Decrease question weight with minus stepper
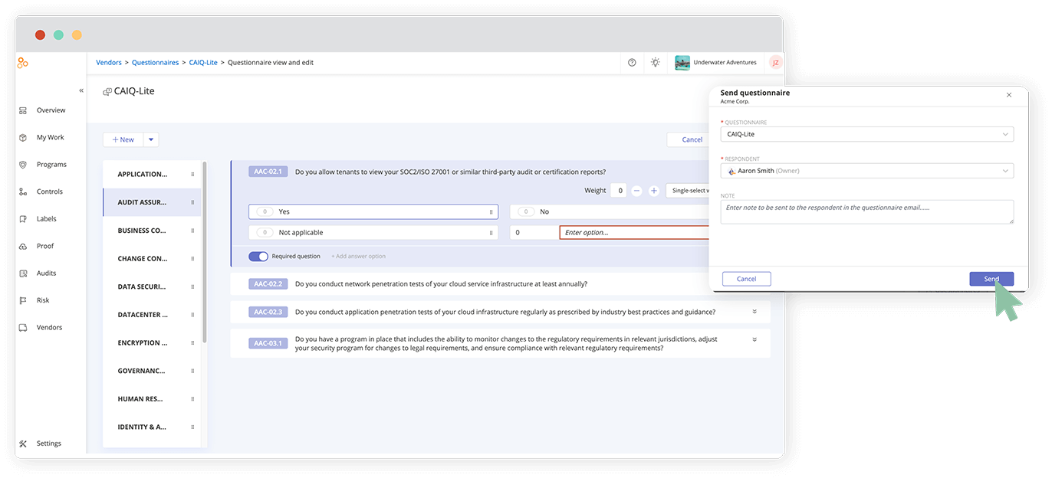Screen dimensions: 1052x478 point(636,190)
